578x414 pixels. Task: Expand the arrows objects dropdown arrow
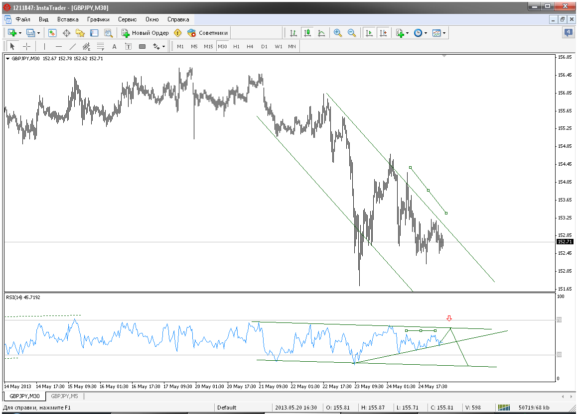[x=163, y=46]
